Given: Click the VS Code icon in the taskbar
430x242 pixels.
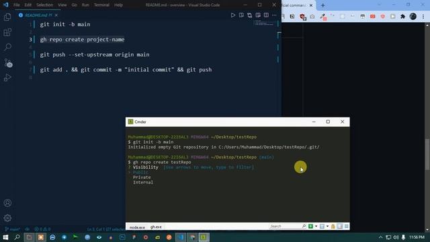Looking at the screenshot, I should [x=181, y=237].
